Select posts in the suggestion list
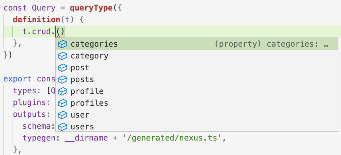This screenshot has width=341, height=155. (x=82, y=79)
